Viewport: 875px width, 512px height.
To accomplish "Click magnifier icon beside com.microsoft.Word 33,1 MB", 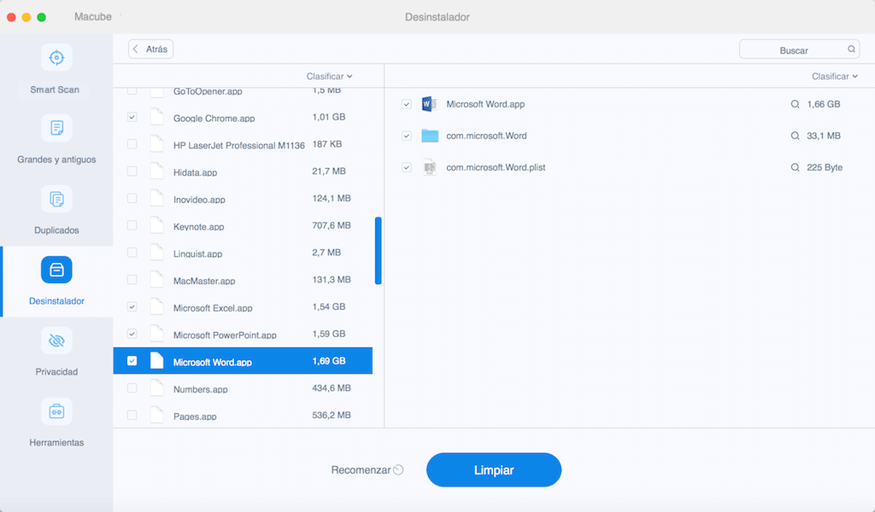I will coord(795,136).
